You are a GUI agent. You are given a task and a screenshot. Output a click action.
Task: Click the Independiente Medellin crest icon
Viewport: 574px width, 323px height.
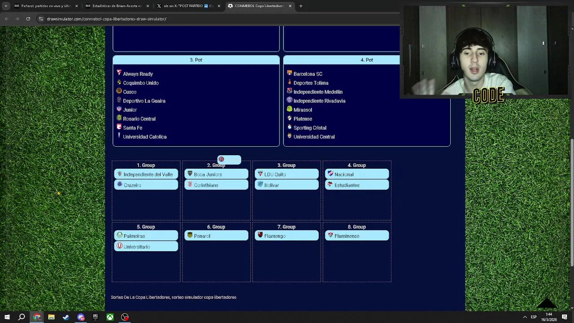(289, 91)
